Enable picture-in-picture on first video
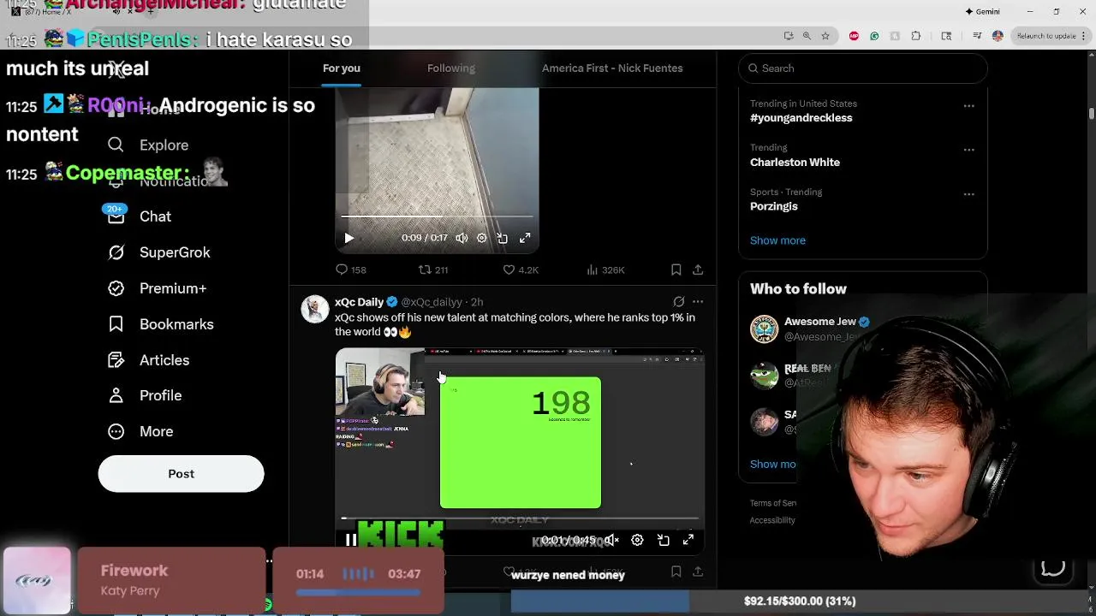The image size is (1096, 616). pos(503,238)
